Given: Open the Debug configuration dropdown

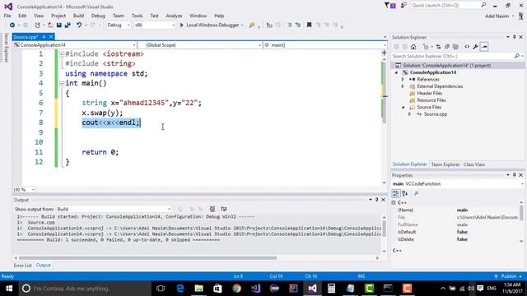Looking at the screenshot, I should 119,25.
